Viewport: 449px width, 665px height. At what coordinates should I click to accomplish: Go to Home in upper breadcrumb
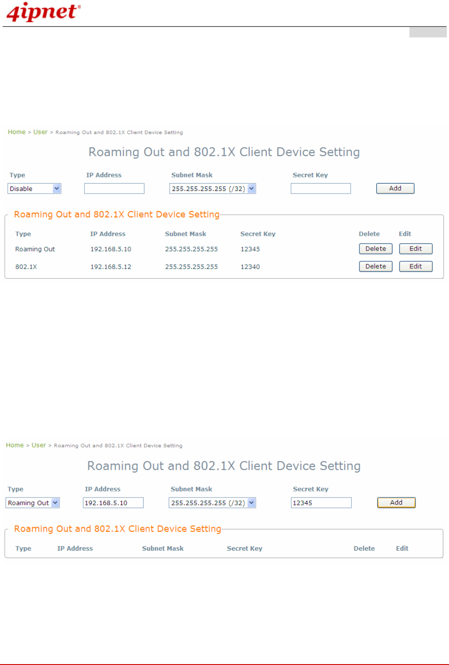point(17,132)
